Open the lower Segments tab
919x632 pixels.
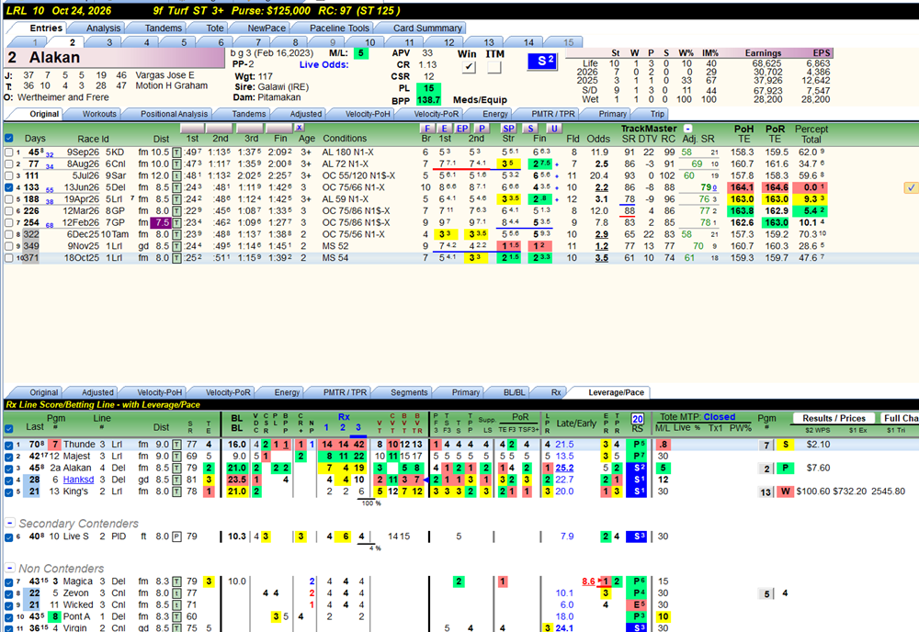[x=409, y=392]
